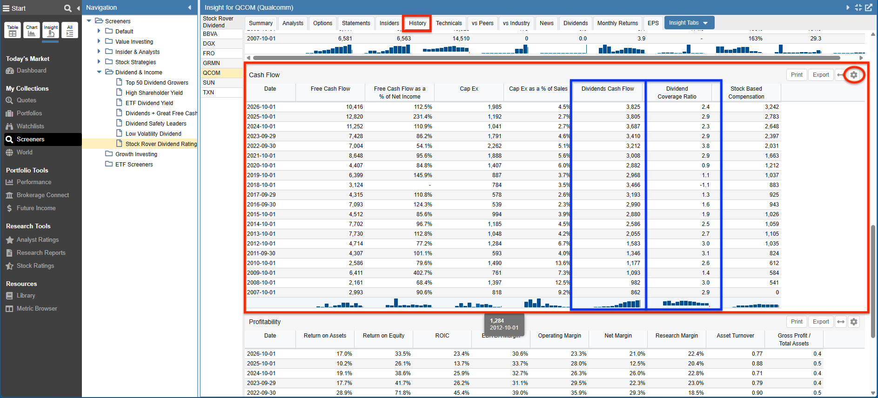Toggle Profitability table width arrows
878x398 pixels.
[841, 322]
